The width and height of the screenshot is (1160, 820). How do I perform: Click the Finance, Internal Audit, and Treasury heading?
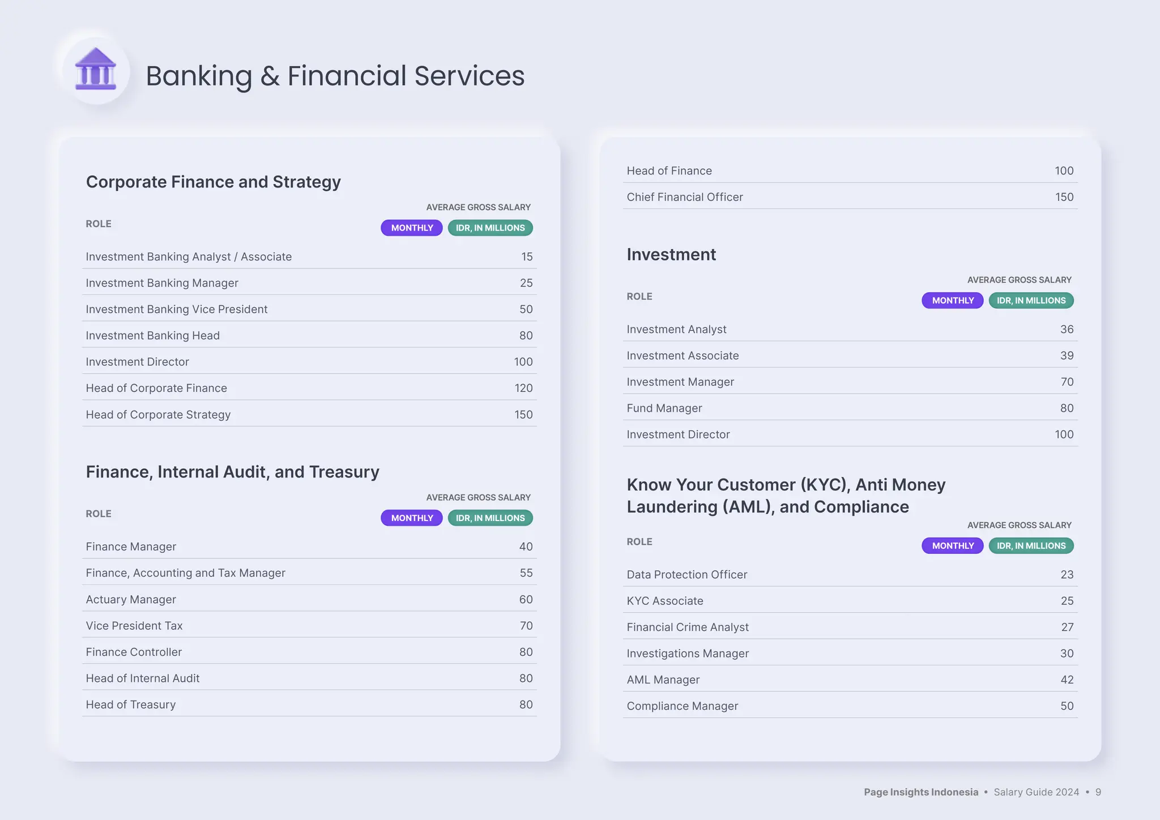(232, 472)
